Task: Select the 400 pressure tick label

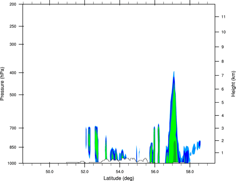Action: click(13, 73)
